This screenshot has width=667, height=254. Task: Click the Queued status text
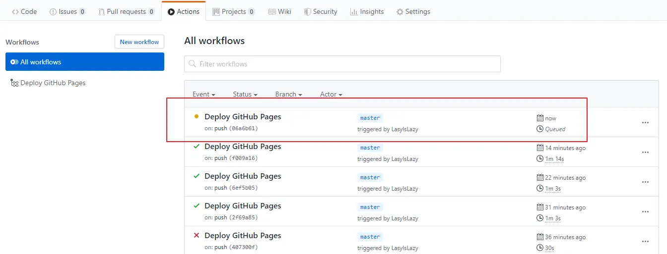[x=555, y=129]
